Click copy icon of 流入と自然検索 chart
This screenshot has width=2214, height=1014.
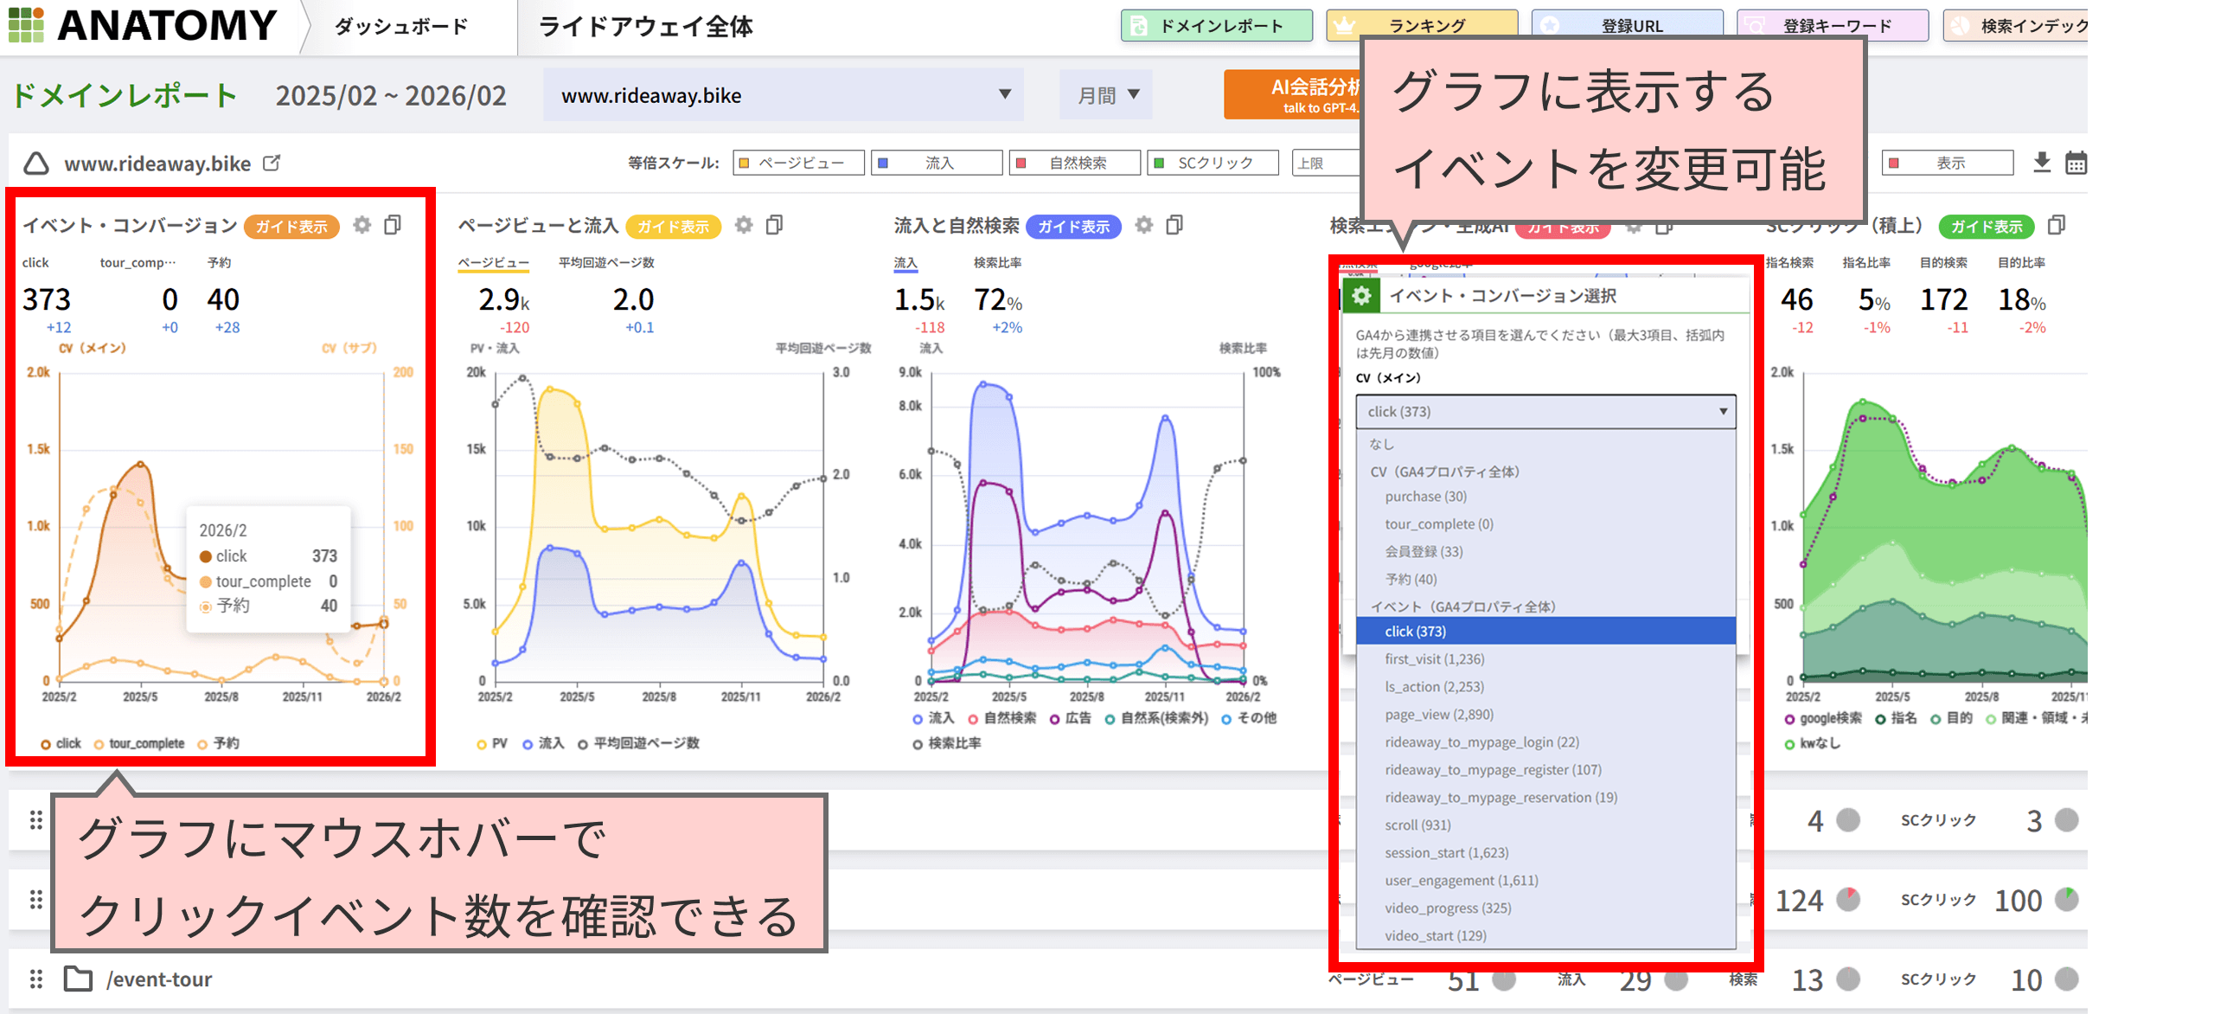tap(1174, 225)
